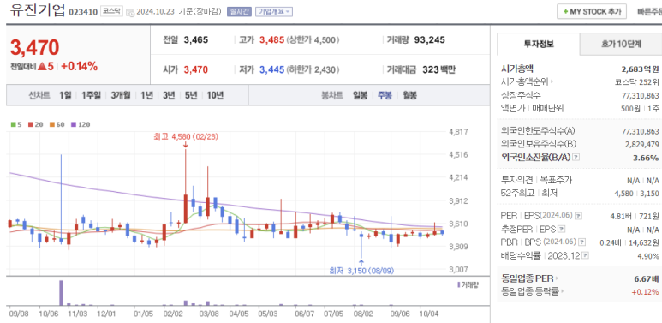
Task: Click the purple 120-day moving average swatch
Action: click(74, 124)
